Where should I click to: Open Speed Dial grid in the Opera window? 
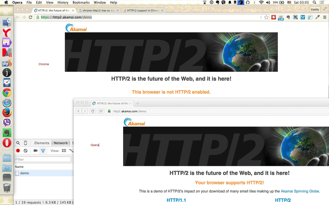[101, 111]
